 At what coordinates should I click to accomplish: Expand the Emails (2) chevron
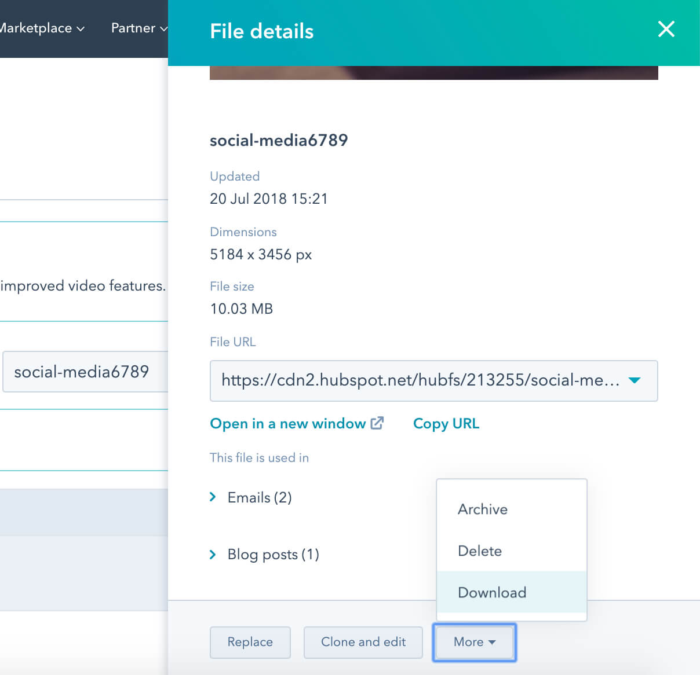click(213, 497)
